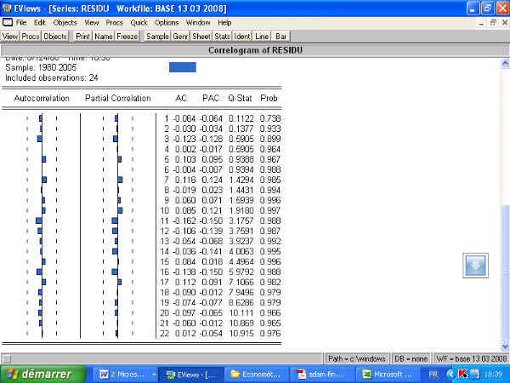Open the Options menu
This screenshot has height=383, width=510.
pyautogui.click(x=167, y=22)
